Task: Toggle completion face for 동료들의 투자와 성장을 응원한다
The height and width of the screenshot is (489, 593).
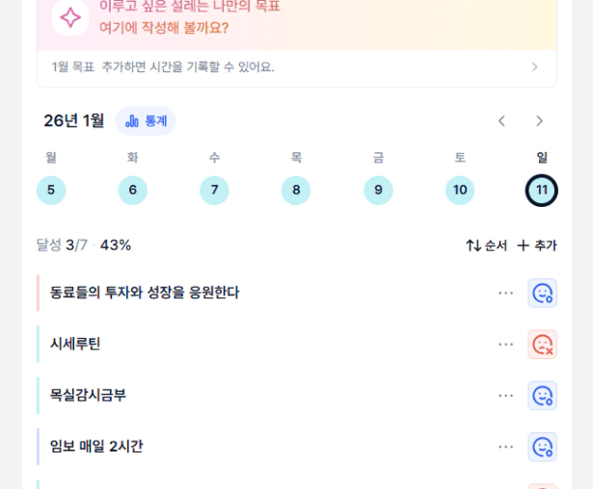Action: (x=542, y=293)
